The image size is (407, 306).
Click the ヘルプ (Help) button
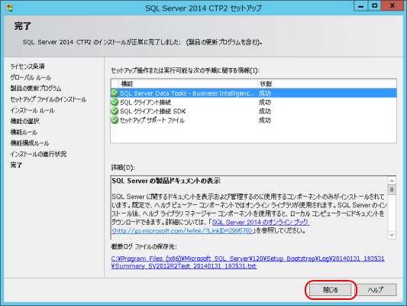[x=376, y=290]
